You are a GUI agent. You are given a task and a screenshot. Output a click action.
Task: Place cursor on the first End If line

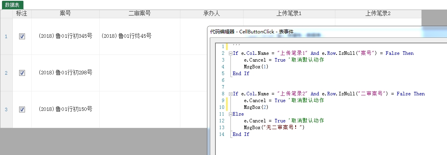[241, 74]
